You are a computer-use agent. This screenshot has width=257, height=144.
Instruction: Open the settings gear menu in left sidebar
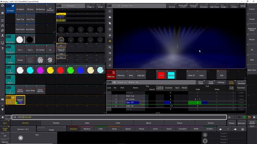[x=2, y=13]
